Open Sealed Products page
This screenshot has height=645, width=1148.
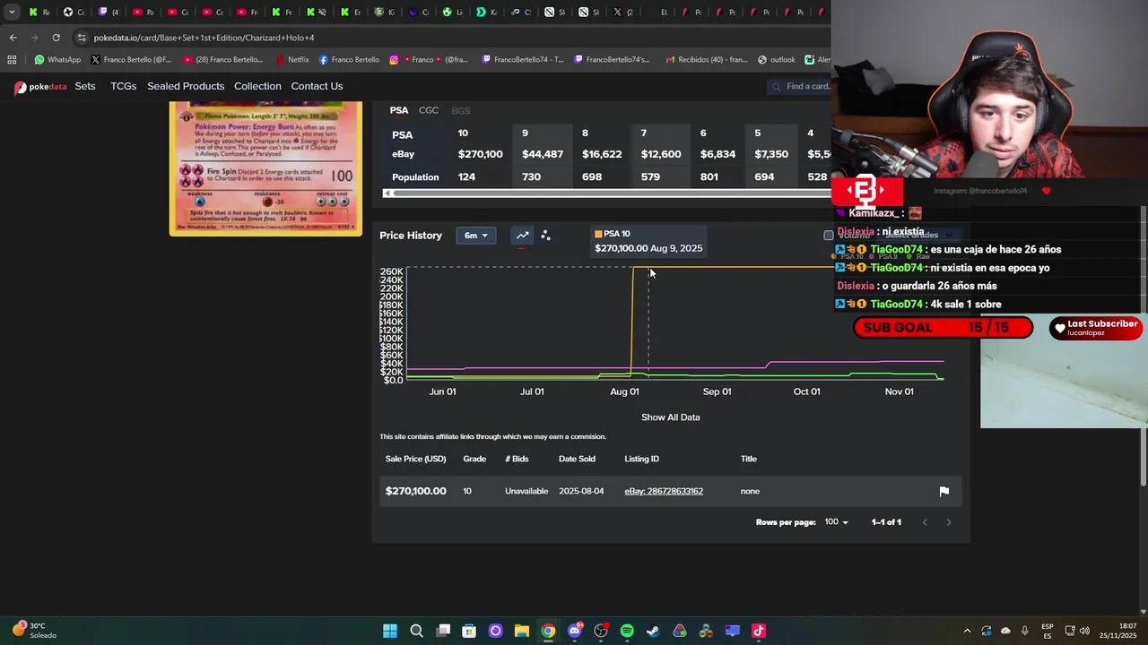(x=186, y=86)
